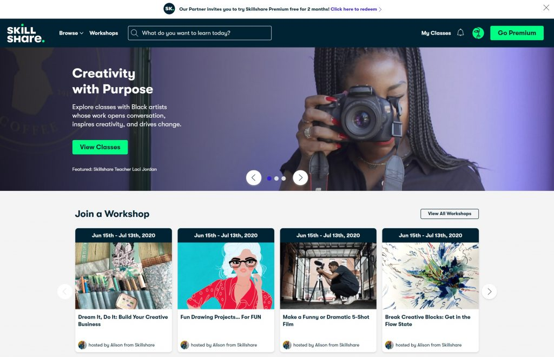Click the SK partner badge icon

pos(169,9)
